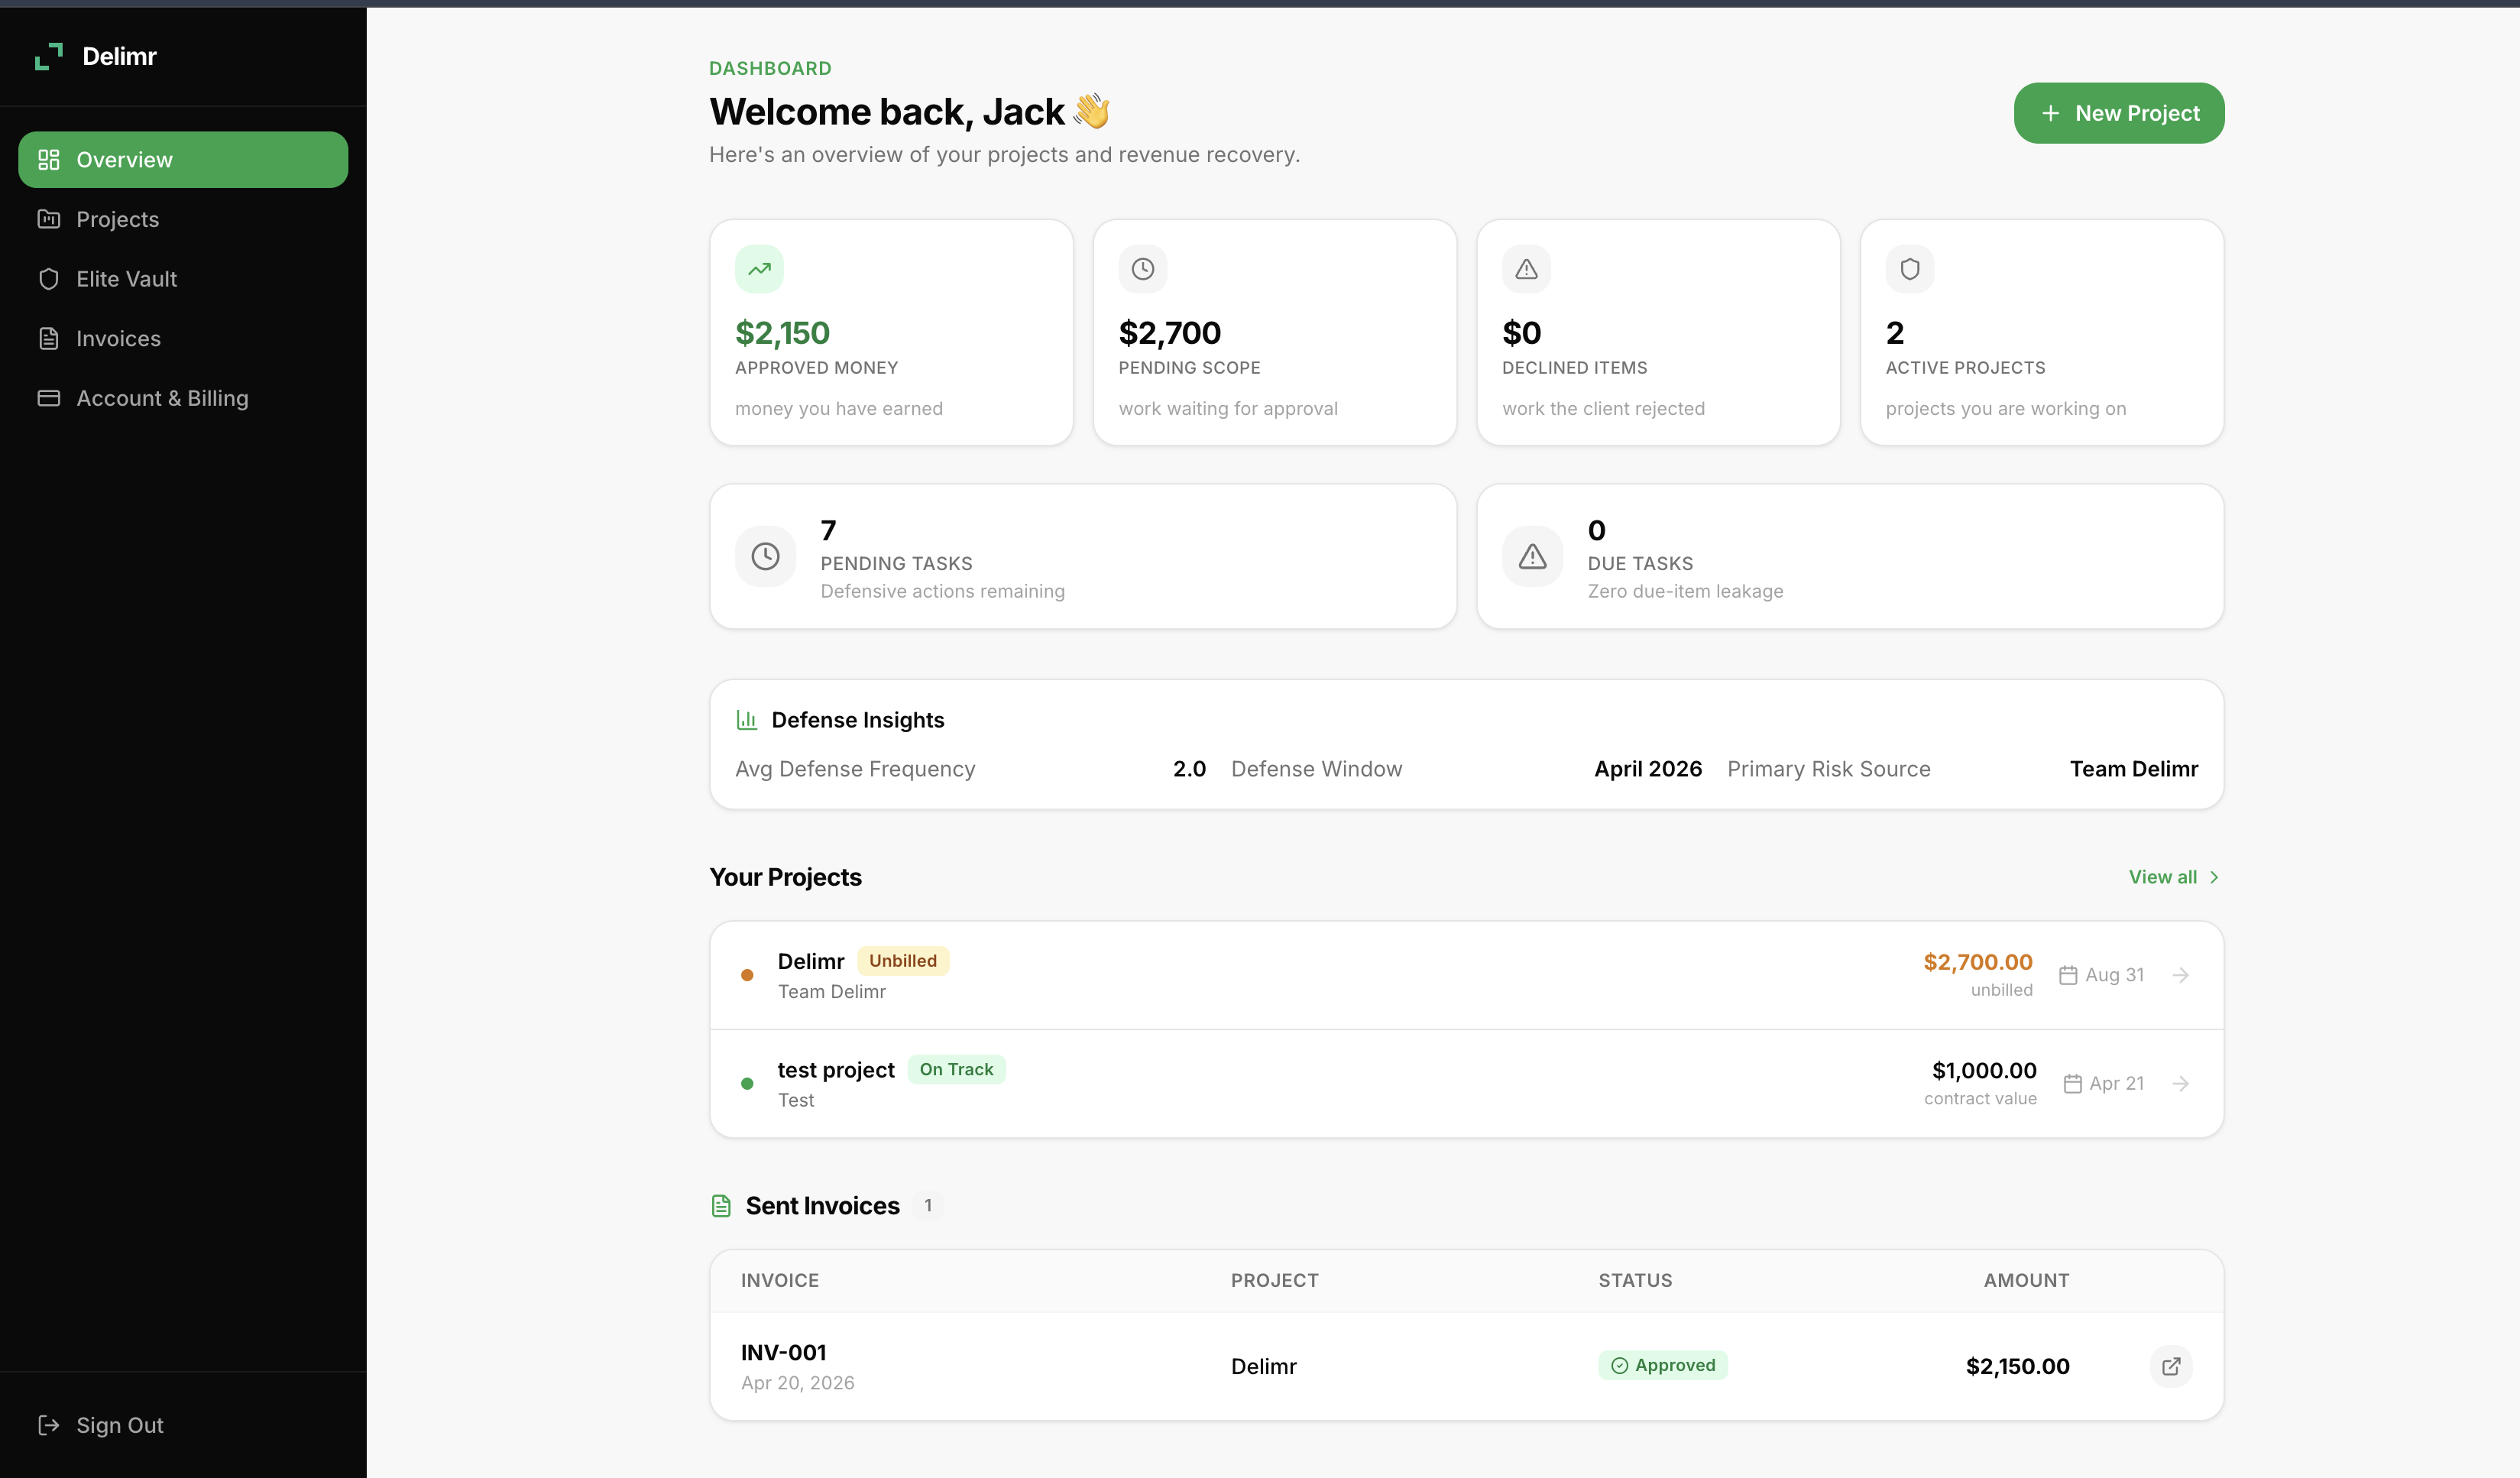Click the Approved Money trend icon
Viewport: 2520px width, 1478px height.
click(759, 269)
